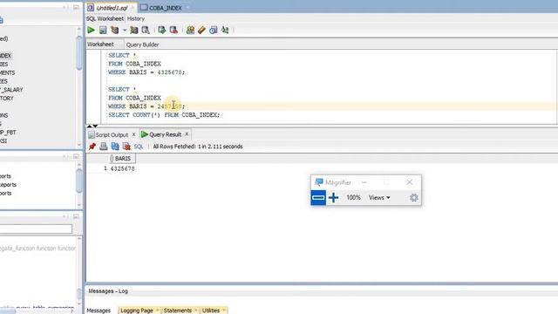
Task: Close the Untitled1.sql tab
Action: click(x=133, y=8)
